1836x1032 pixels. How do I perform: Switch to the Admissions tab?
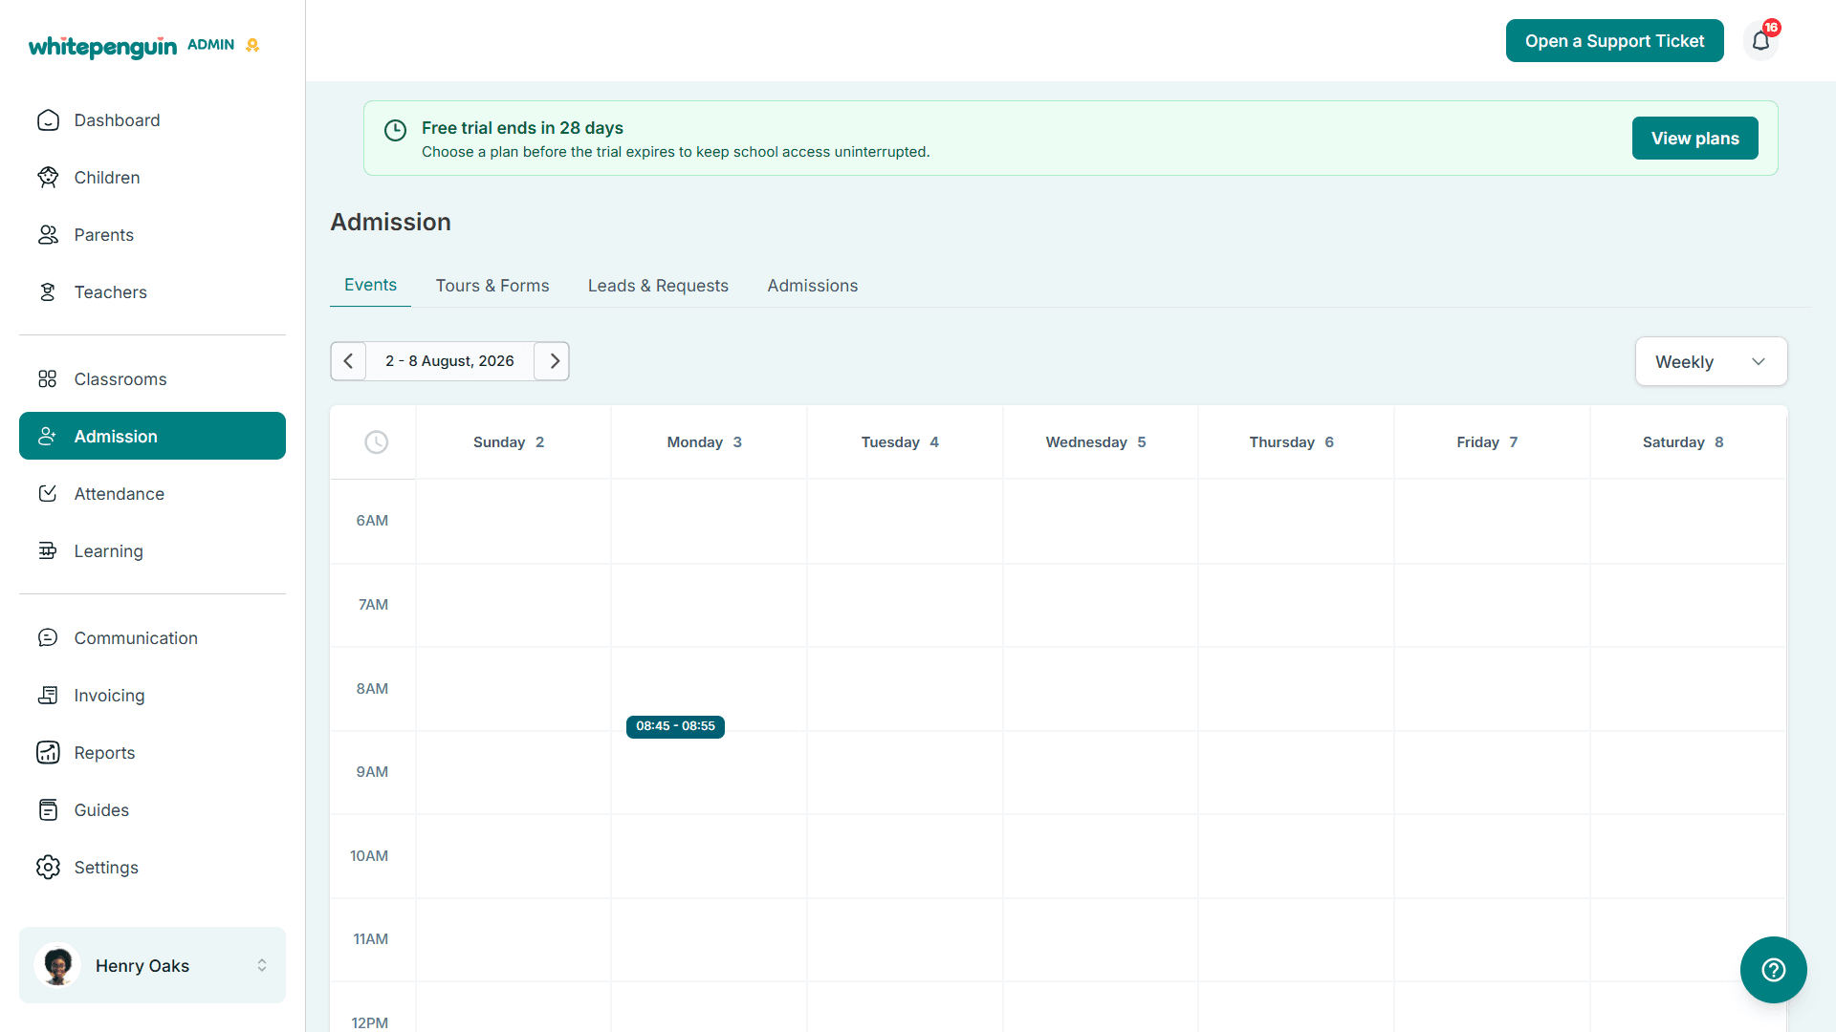(x=813, y=286)
